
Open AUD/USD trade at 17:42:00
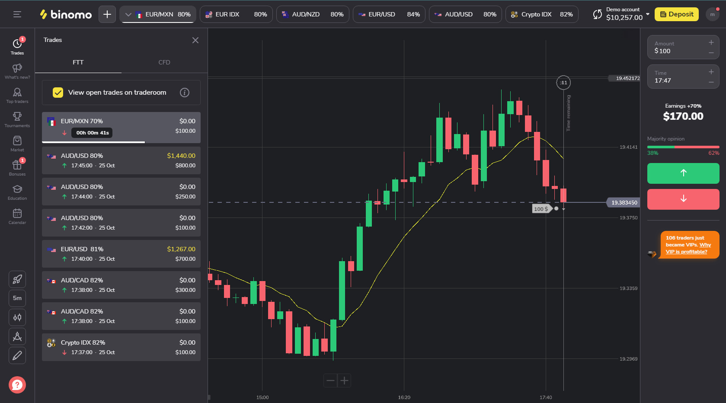[121, 223]
